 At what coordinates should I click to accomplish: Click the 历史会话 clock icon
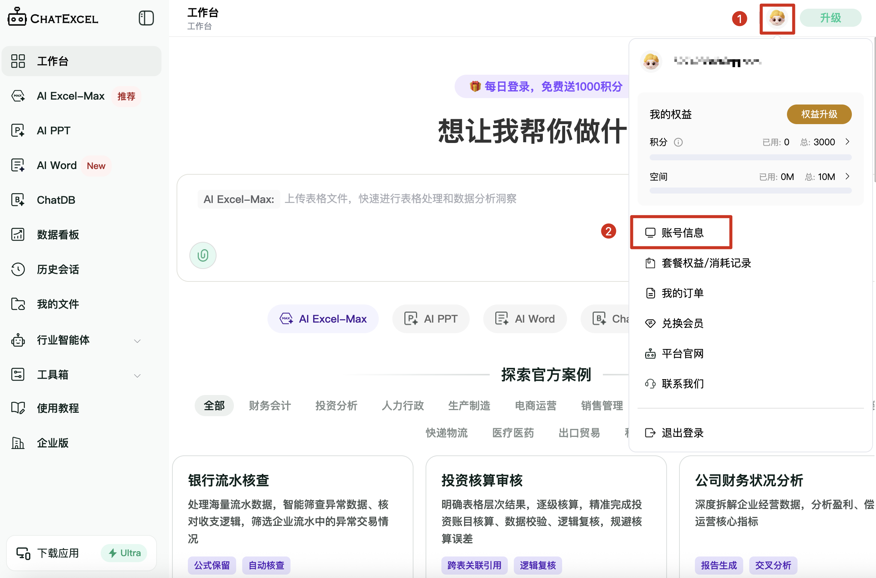pos(18,269)
